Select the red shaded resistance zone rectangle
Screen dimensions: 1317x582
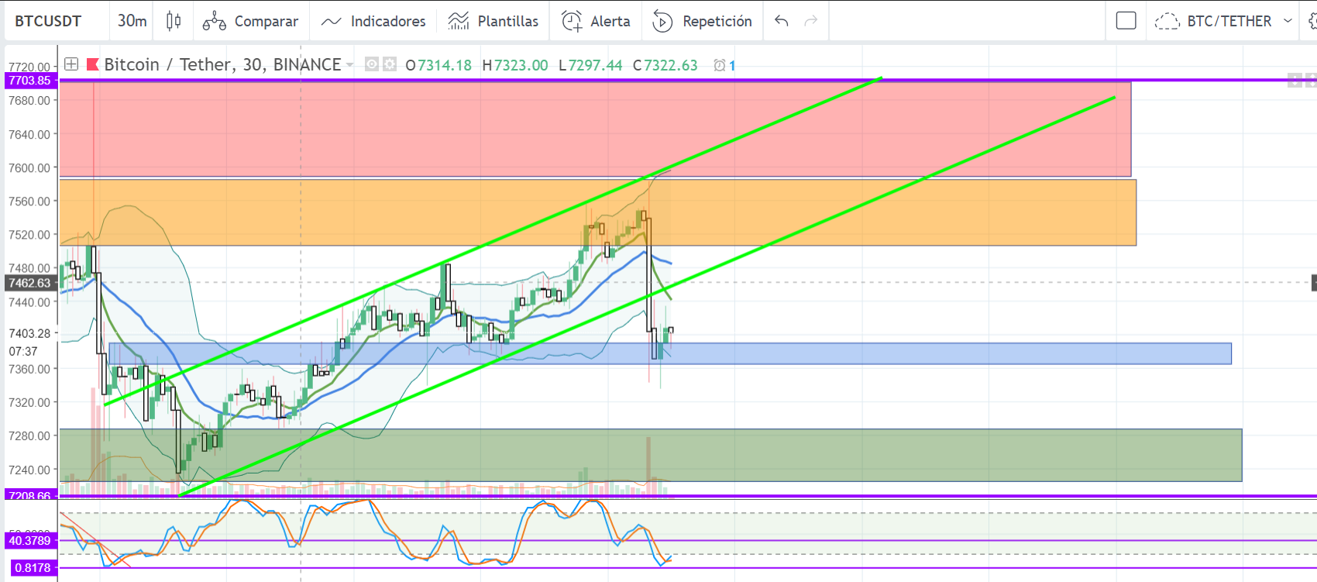click(595, 129)
